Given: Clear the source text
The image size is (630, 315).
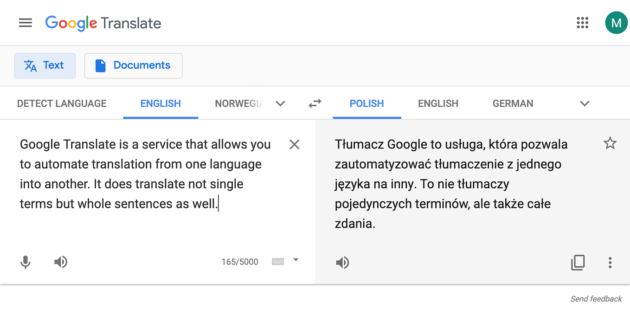Looking at the screenshot, I should pyautogui.click(x=294, y=145).
